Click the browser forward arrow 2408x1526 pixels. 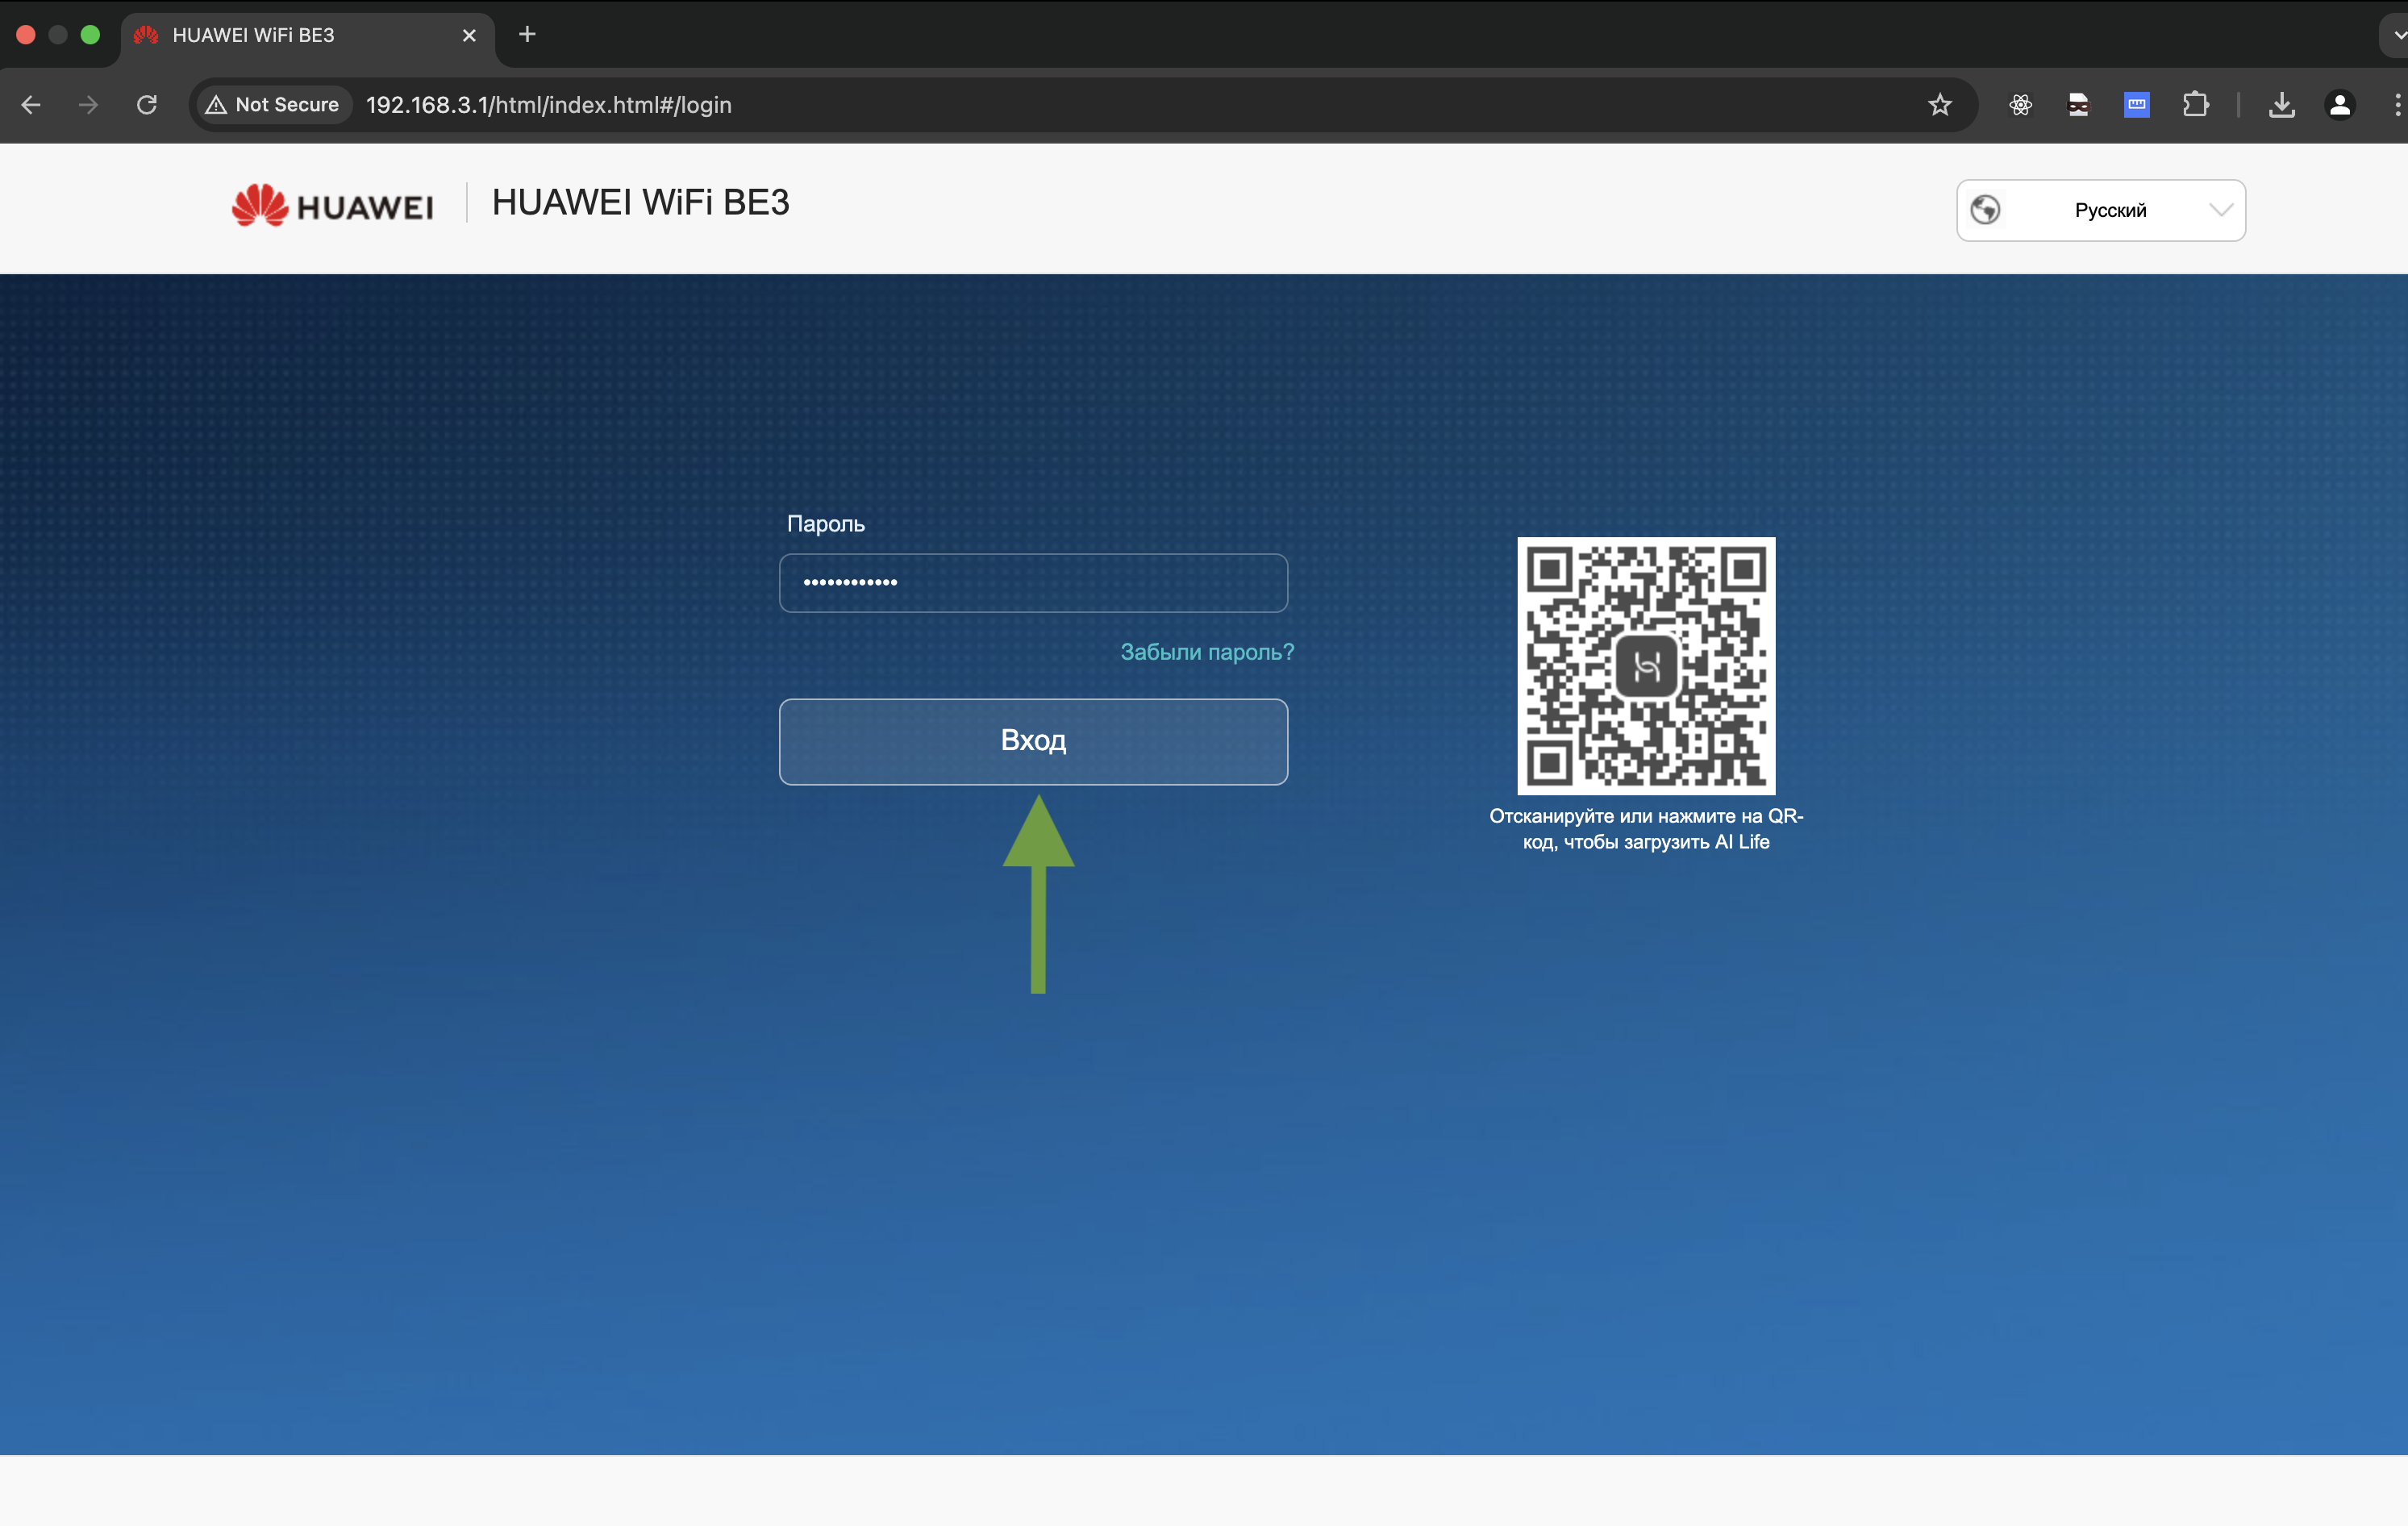89,105
